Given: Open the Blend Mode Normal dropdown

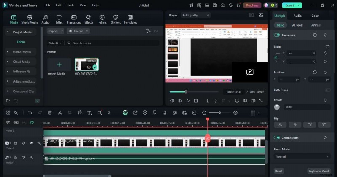Looking at the screenshot, I should [302, 156].
